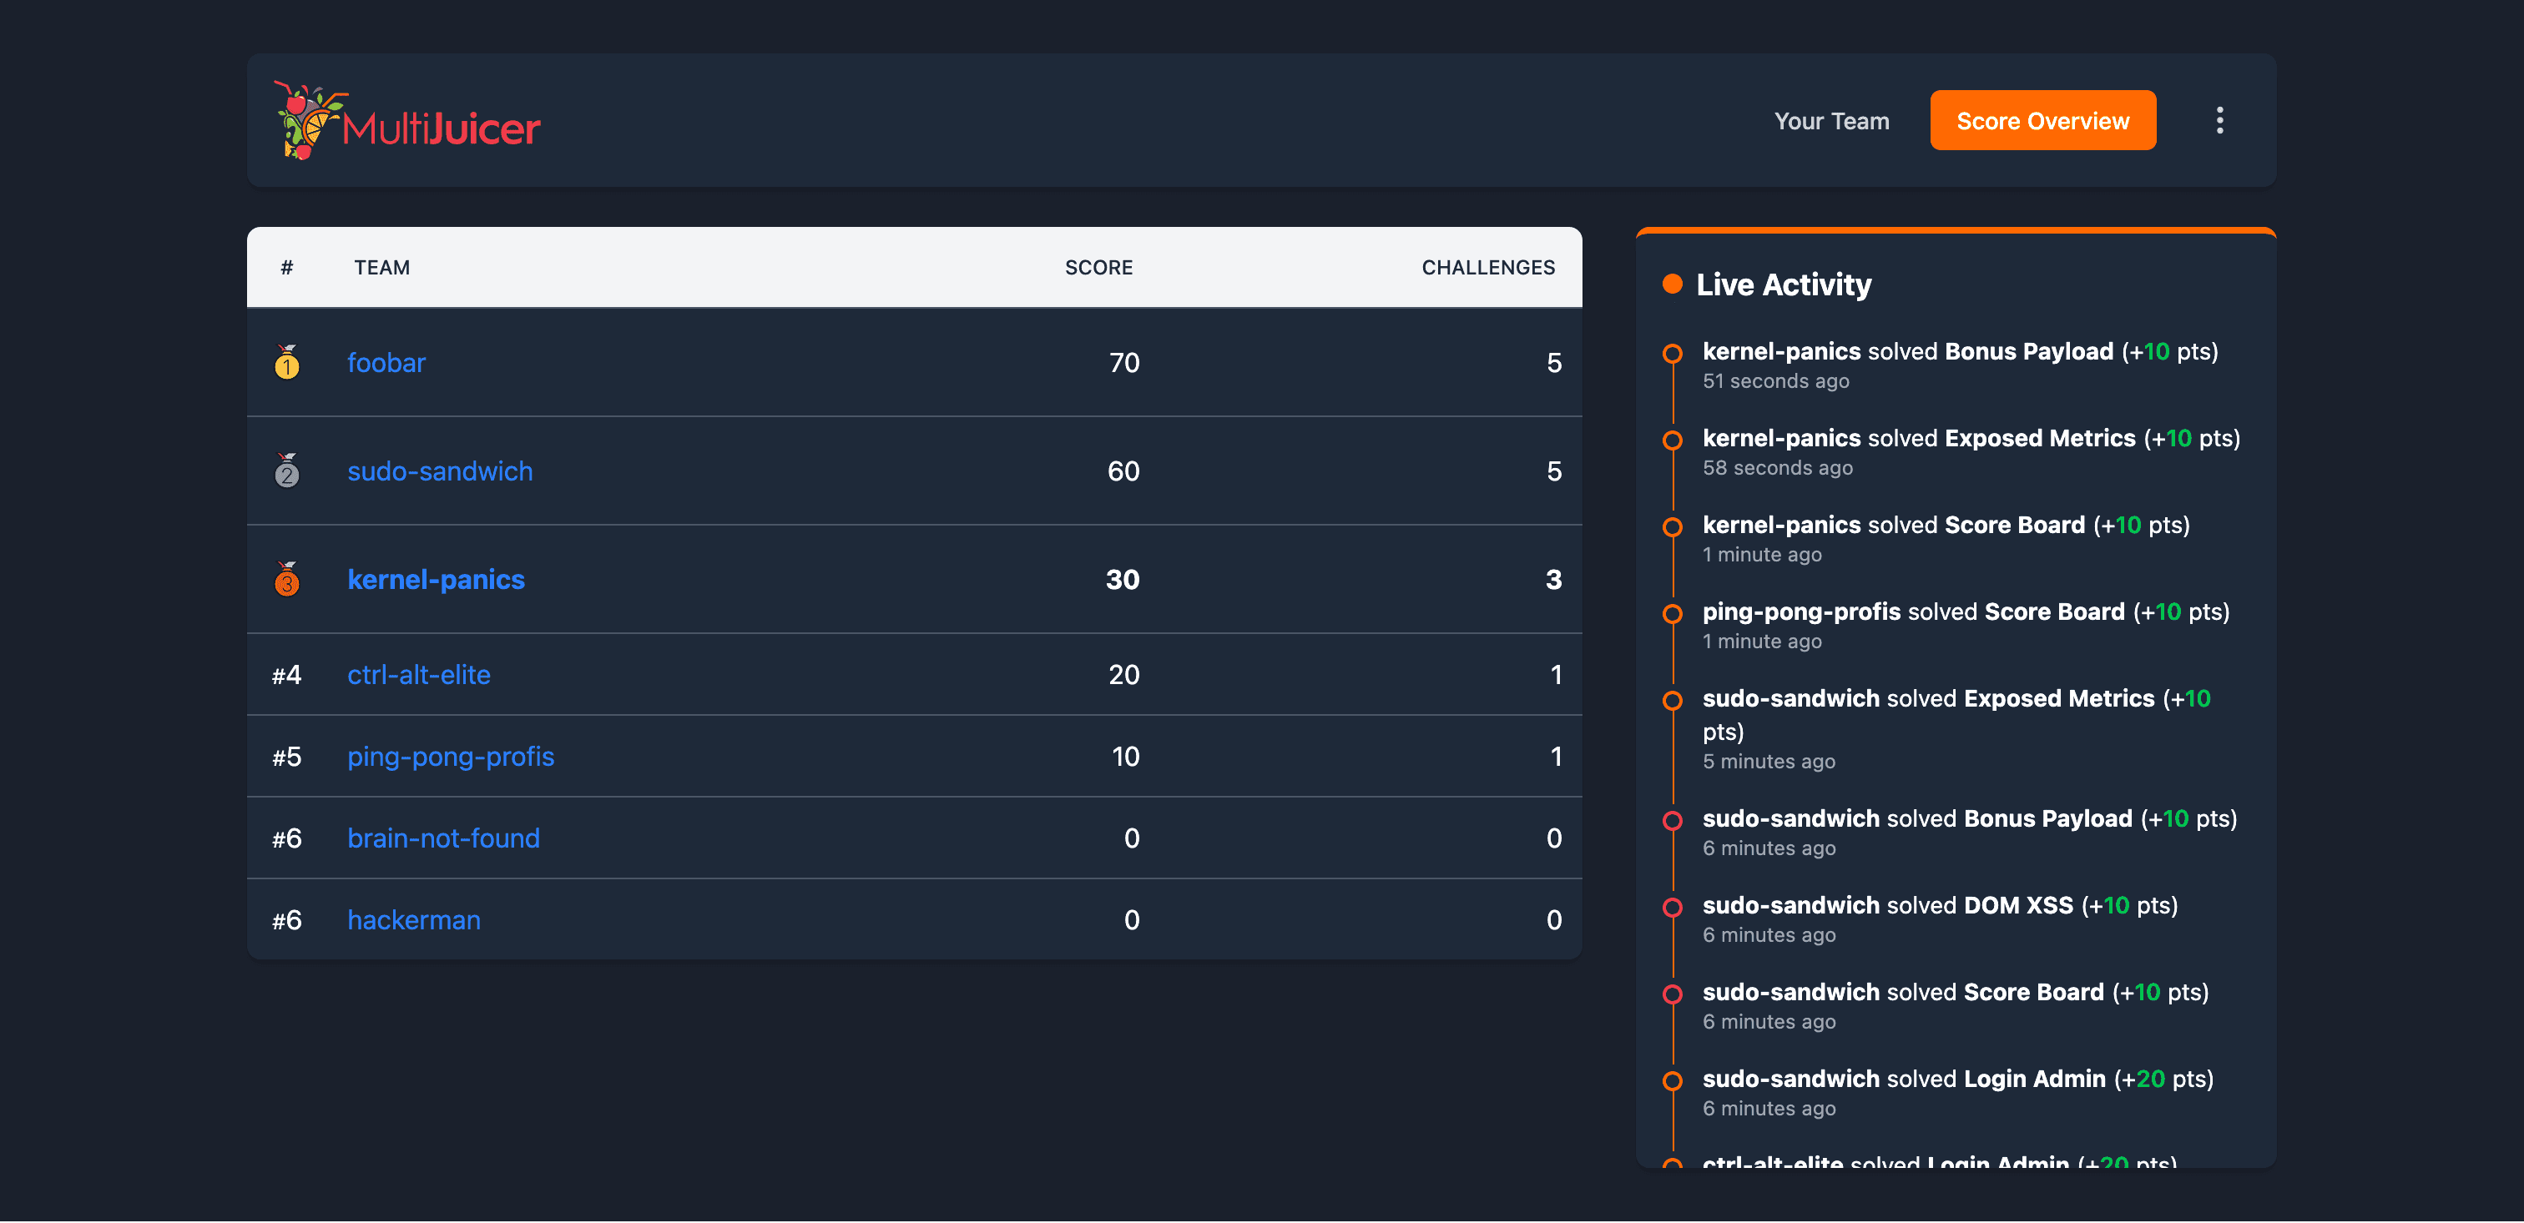
Task: Click the '51 seconds ago' timestamp
Action: pyautogui.click(x=1775, y=382)
